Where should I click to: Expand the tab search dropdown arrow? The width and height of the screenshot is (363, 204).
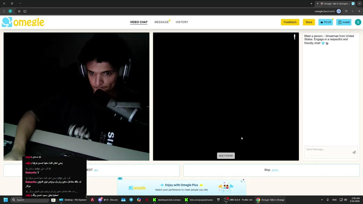pyautogui.click(x=360, y=4)
